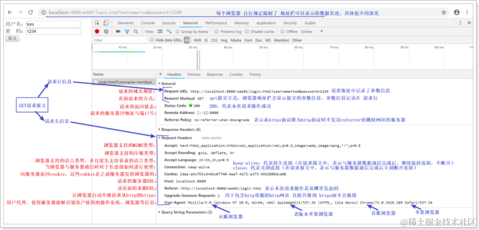The height and width of the screenshot is (230, 479).
Task: Click the browser address bar URL
Action: coord(115,12)
